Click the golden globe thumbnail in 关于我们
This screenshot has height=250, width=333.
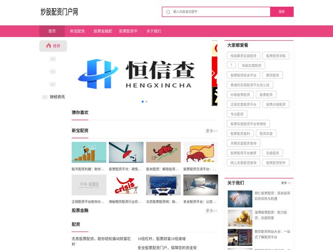[240, 218]
